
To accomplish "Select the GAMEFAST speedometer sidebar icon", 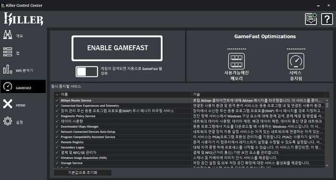I will click(8, 86).
